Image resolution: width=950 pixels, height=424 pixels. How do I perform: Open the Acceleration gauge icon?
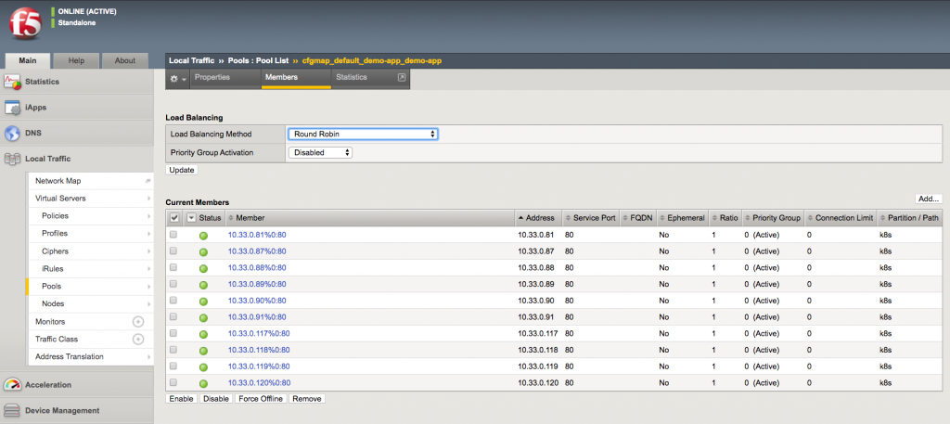pyautogui.click(x=12, y=385)
